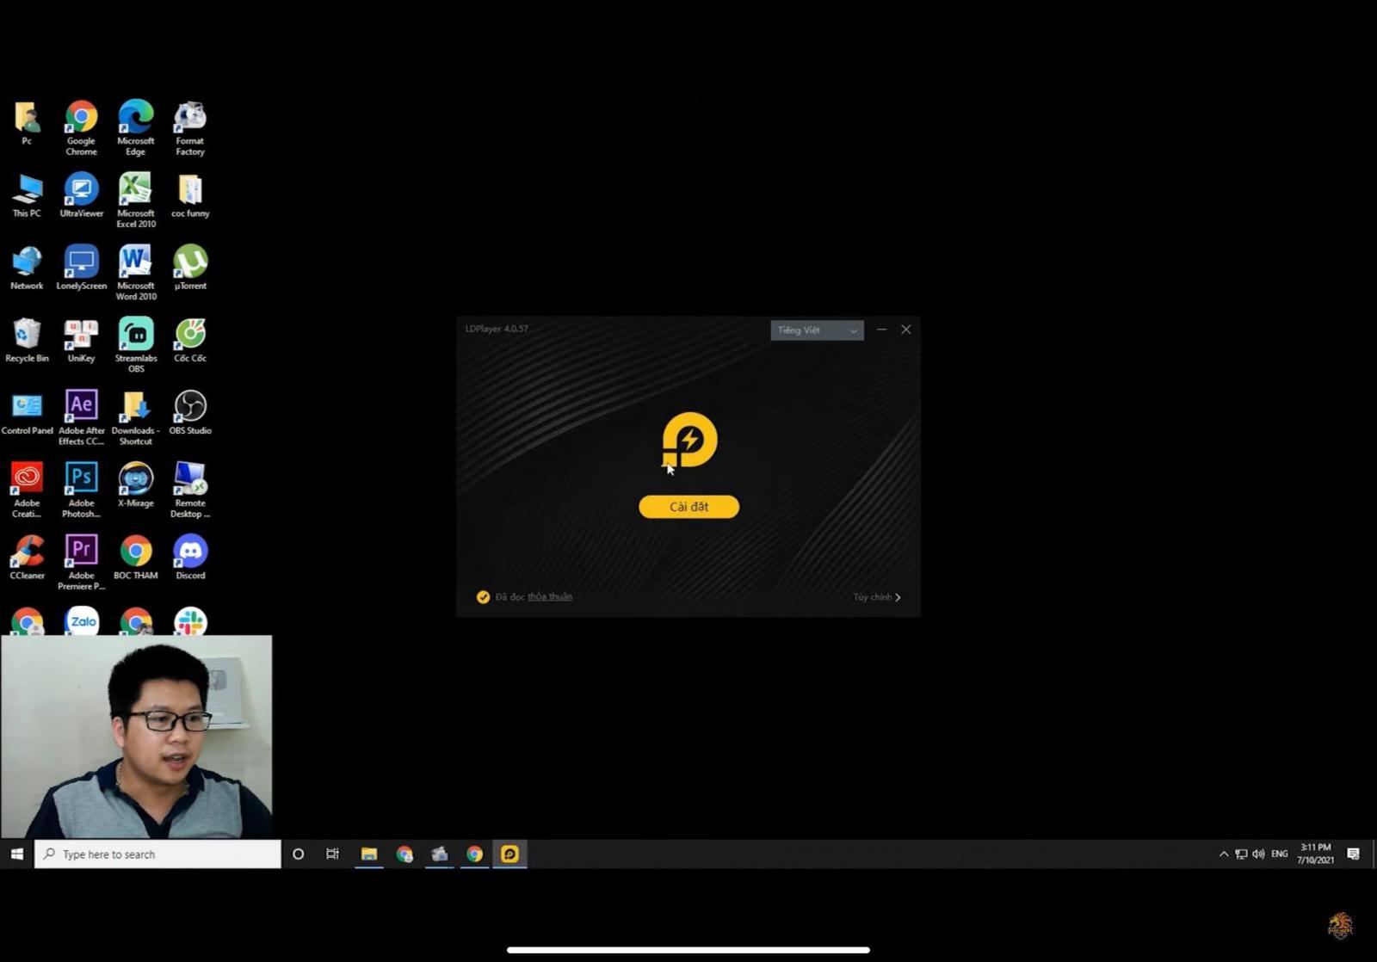Open Downloads - Shortcut folder icon

136,417
